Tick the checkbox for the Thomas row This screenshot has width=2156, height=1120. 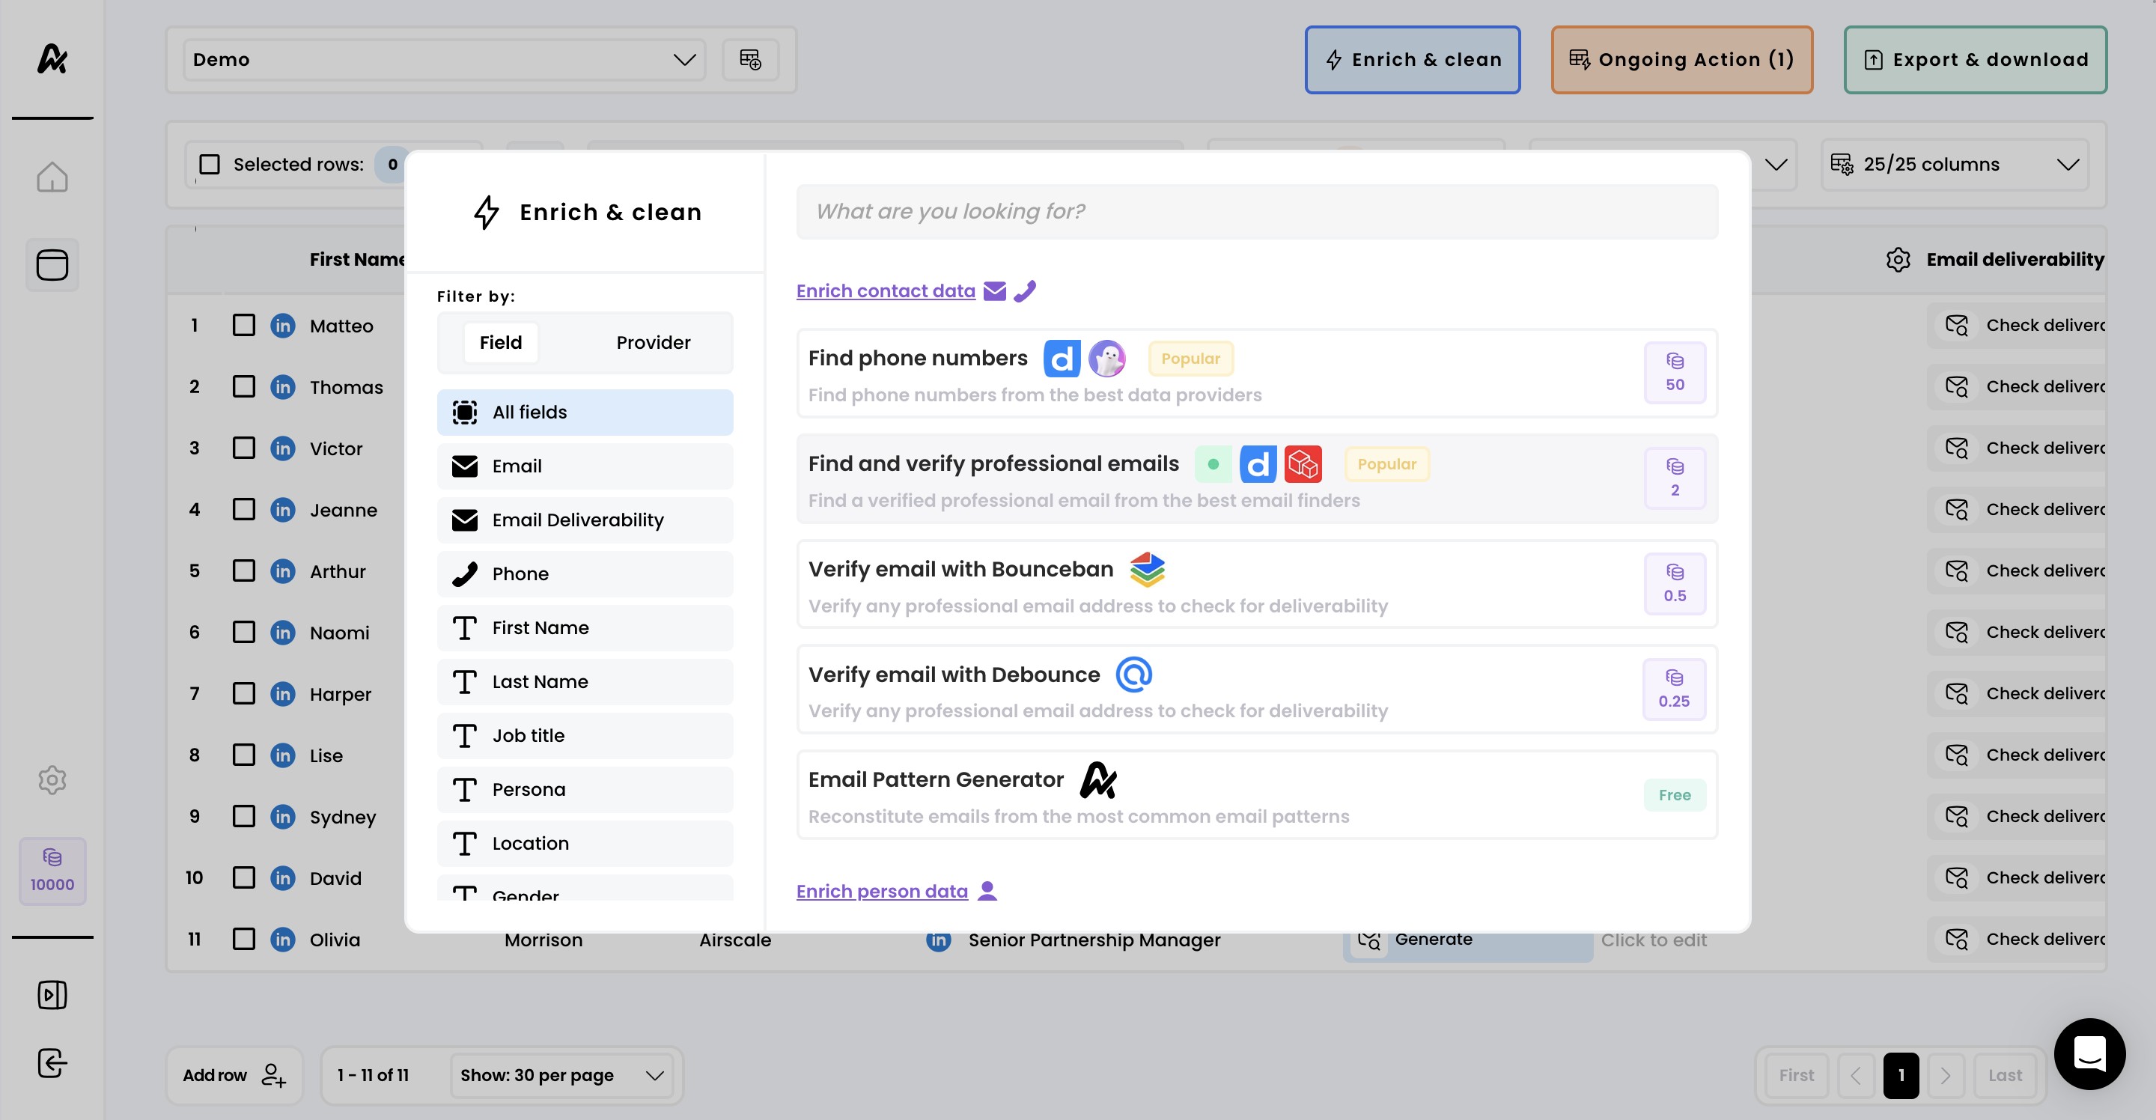tap(243, 387)
